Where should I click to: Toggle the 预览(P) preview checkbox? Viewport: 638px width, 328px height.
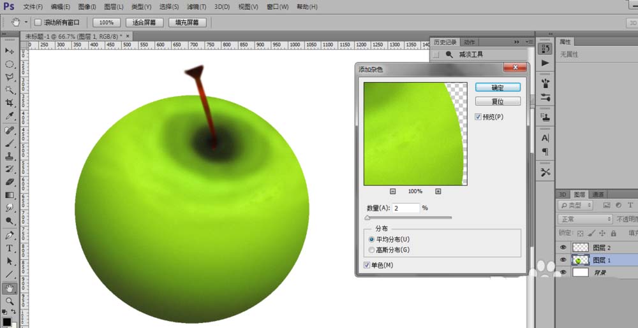click(x=478, y=117)
